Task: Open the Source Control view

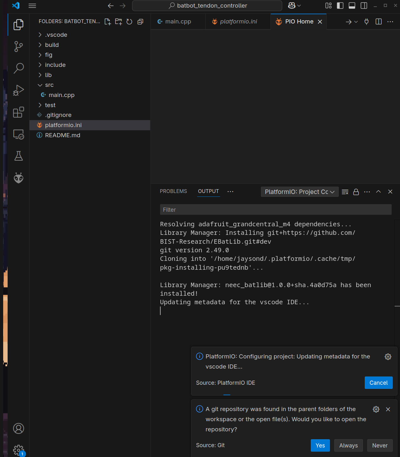Action: (x=18, y=47)
